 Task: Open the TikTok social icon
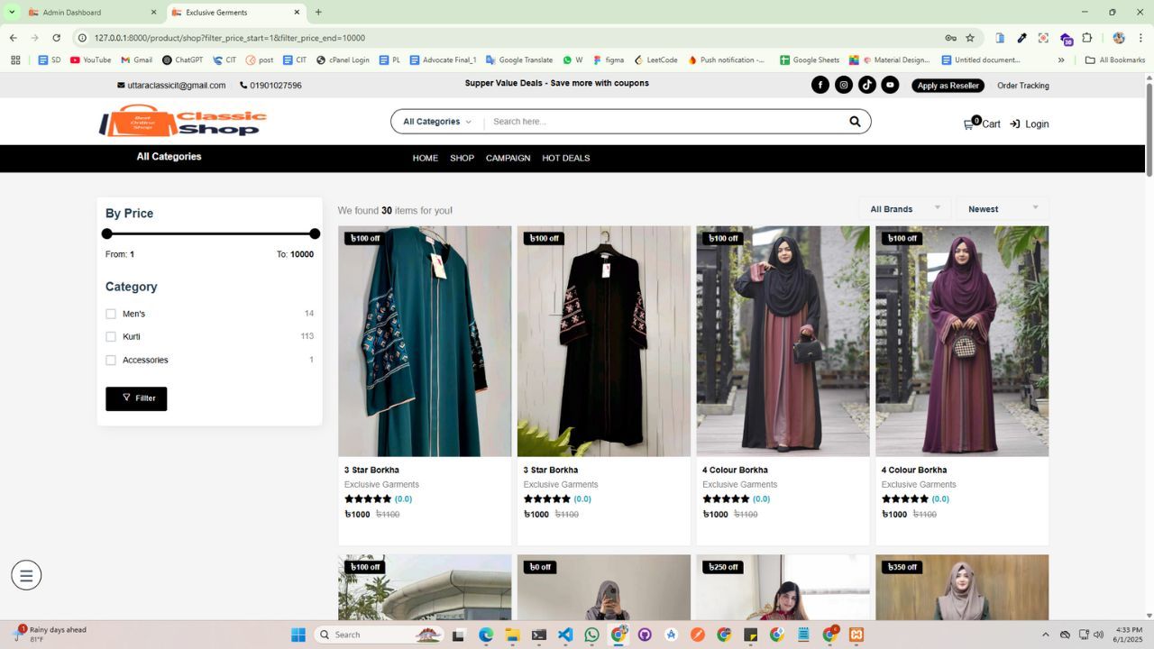point(867,85)
